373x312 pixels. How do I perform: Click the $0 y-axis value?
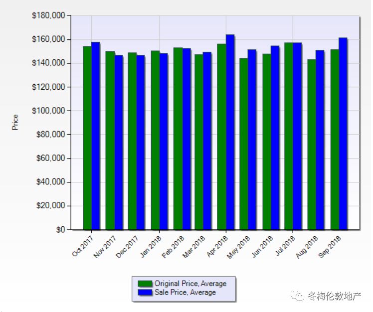(60, 229)
